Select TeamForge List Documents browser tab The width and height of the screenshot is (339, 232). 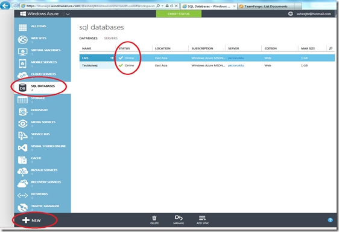tap(267, 7)
